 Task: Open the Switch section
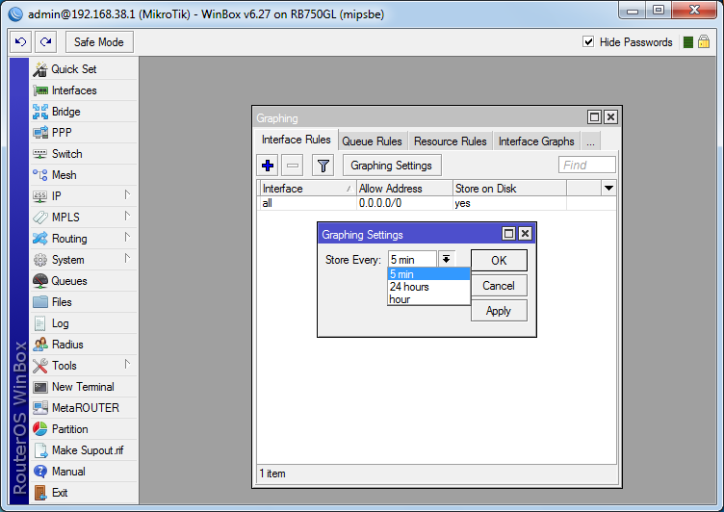point(84,154)
